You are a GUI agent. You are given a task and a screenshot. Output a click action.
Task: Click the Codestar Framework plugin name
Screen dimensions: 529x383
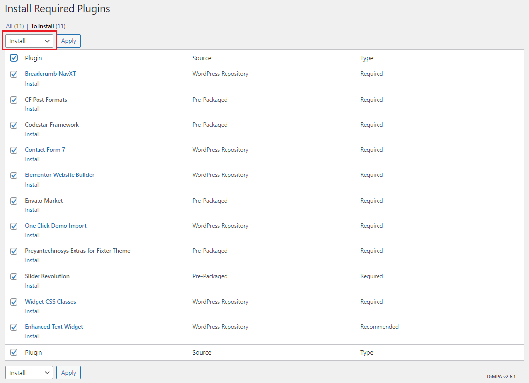tap(52, 125)
